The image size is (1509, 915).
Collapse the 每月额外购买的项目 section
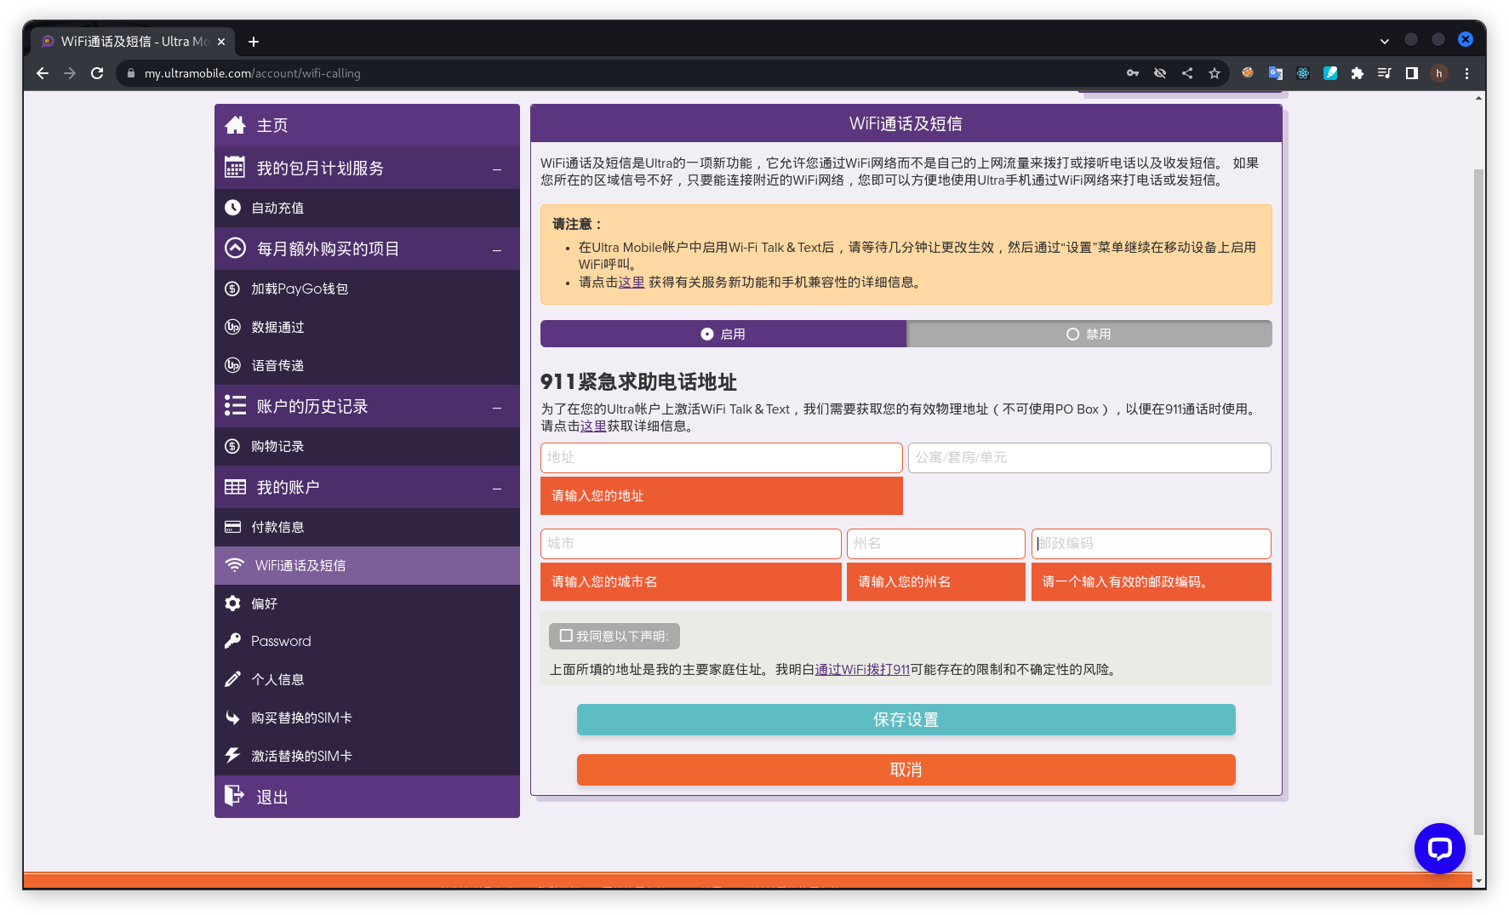497,249
